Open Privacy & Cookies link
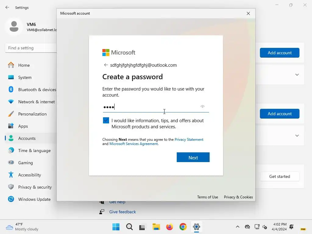312x234 pixels. pyautogui.click(x=238, y=197)
